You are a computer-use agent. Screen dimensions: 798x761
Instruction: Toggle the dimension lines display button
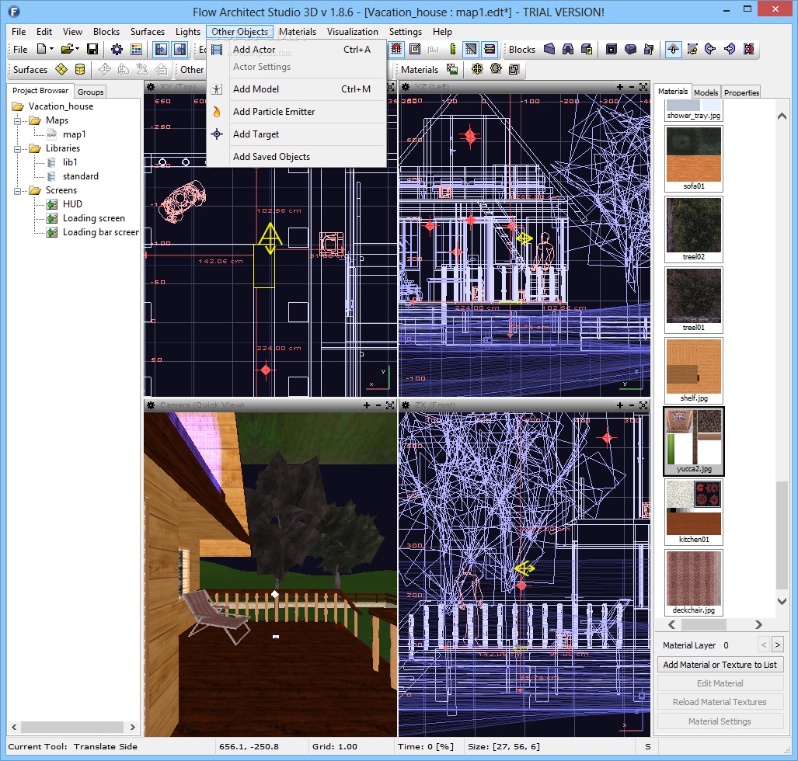[x=490, y=50]
